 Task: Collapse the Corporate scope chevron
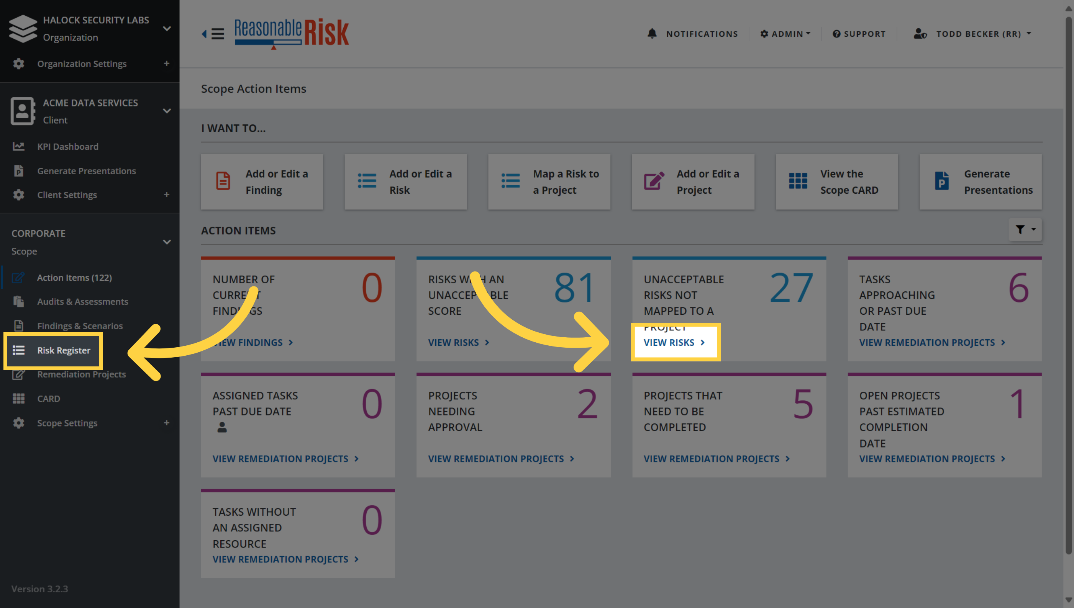coord(167,242)
